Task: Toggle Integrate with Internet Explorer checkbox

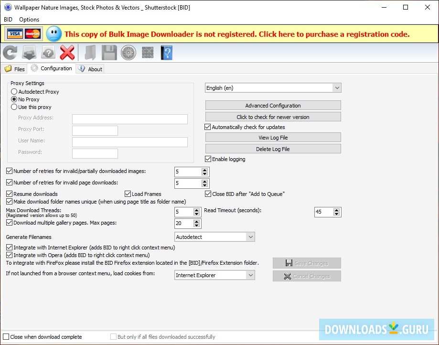Action: tap(9, 248)
